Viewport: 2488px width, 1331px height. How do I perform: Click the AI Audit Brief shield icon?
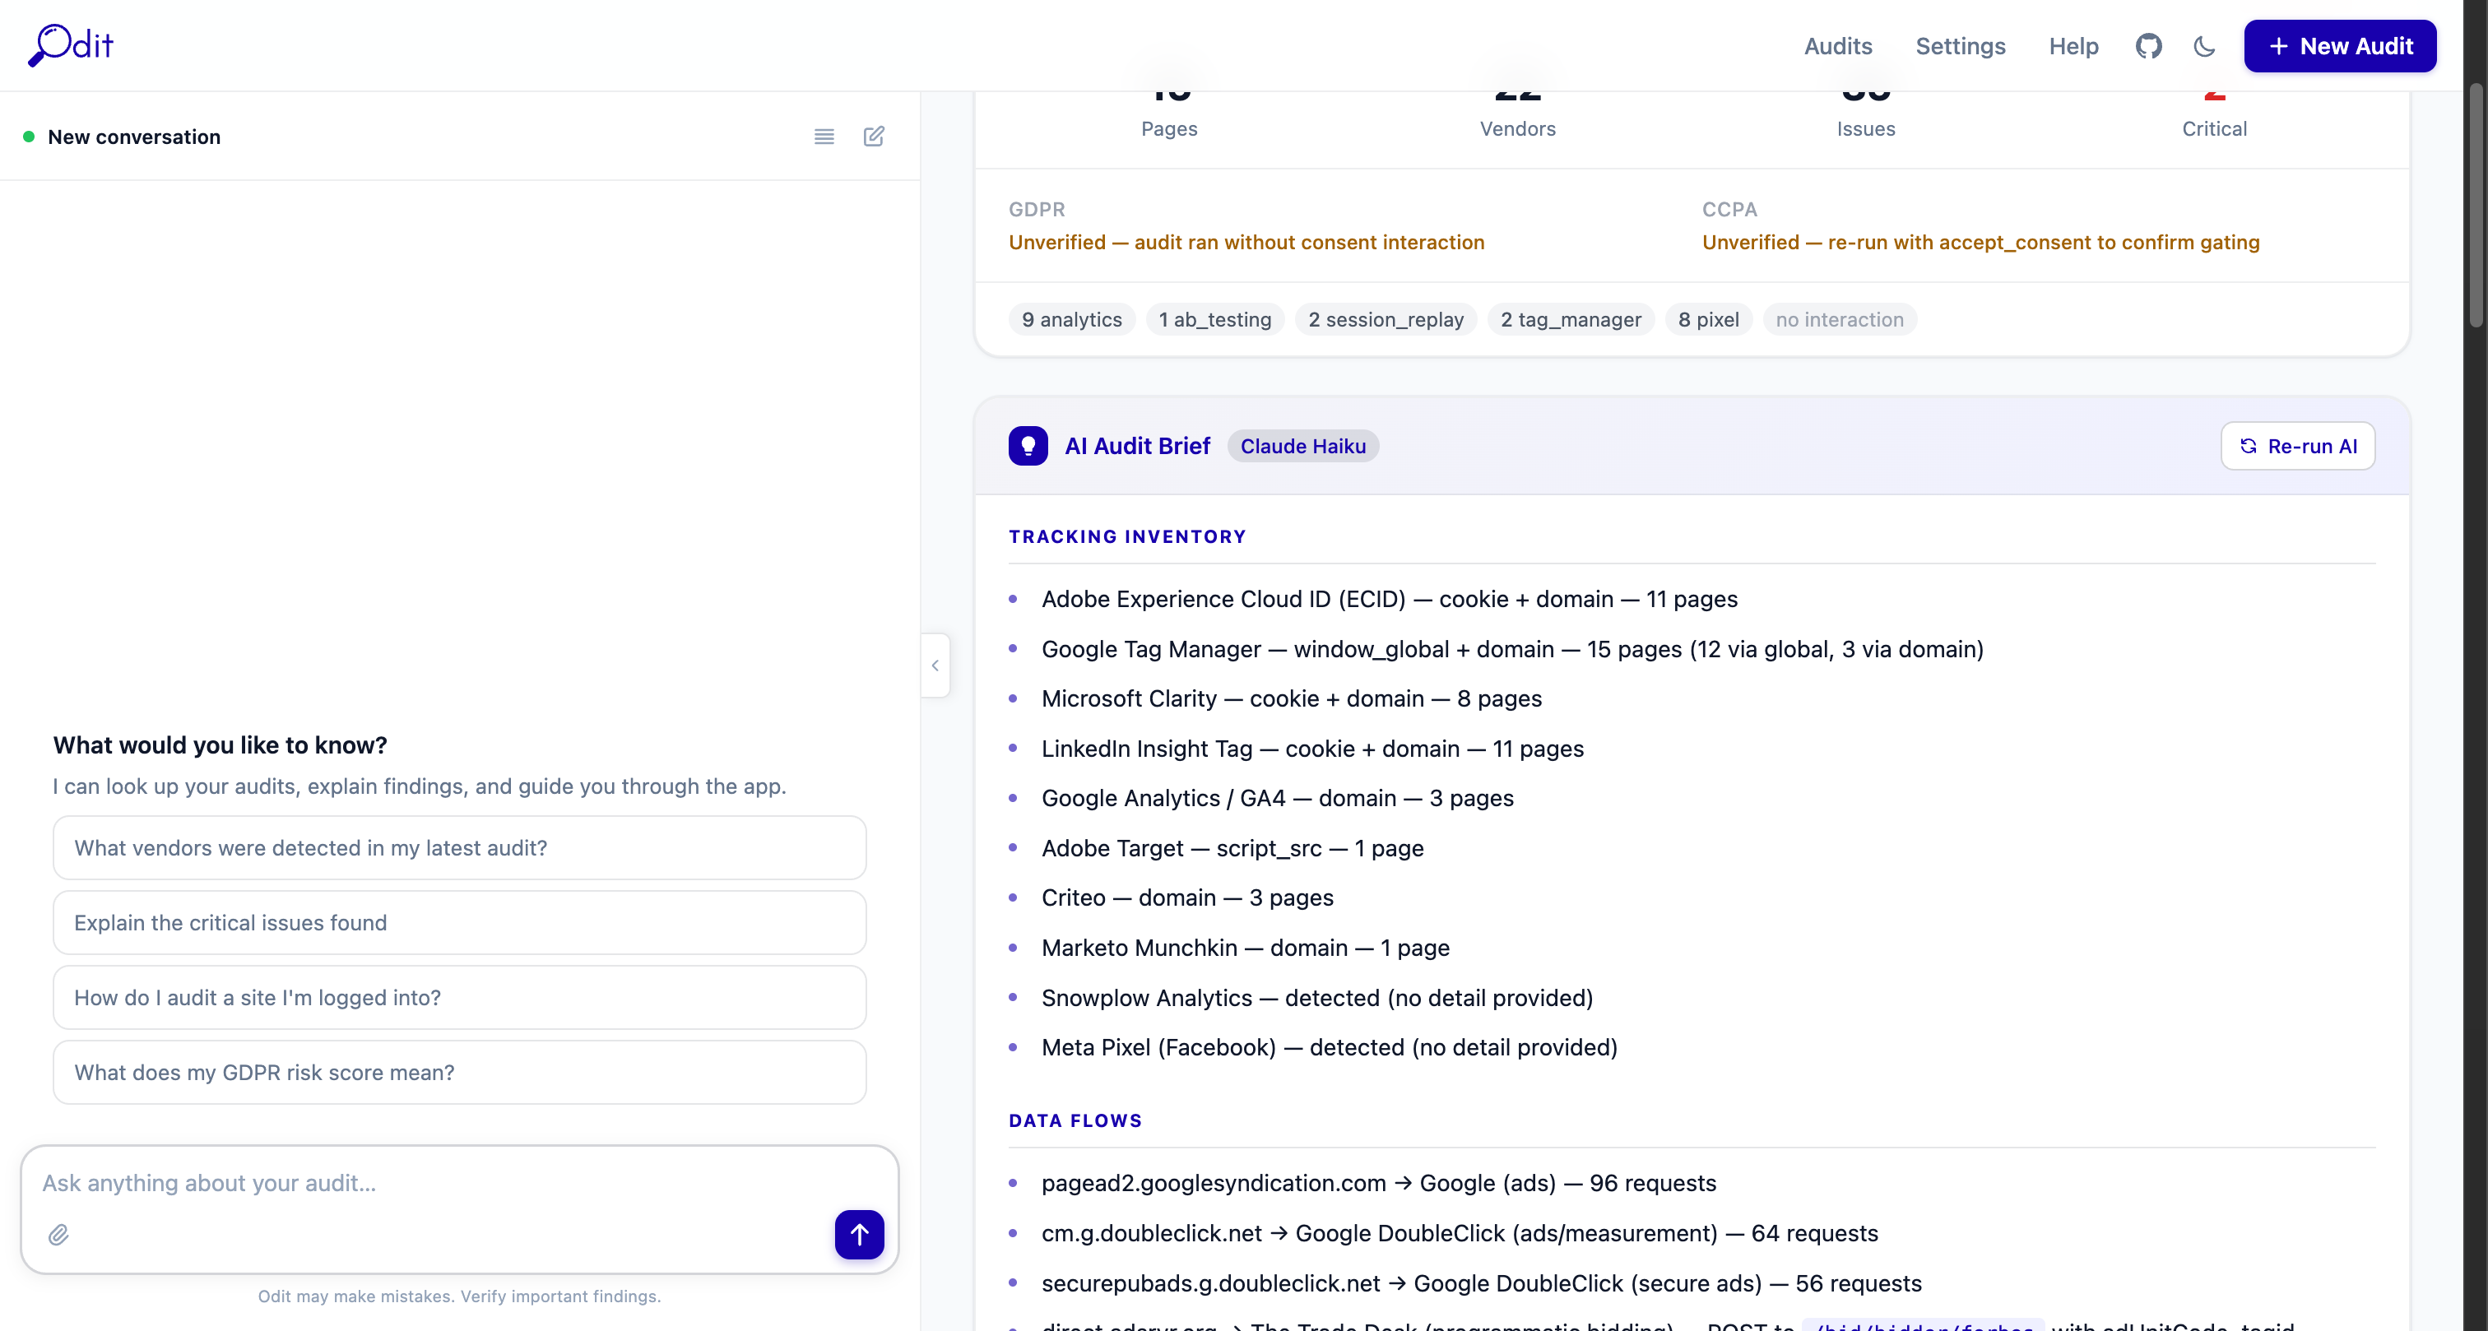point(1028,445)
